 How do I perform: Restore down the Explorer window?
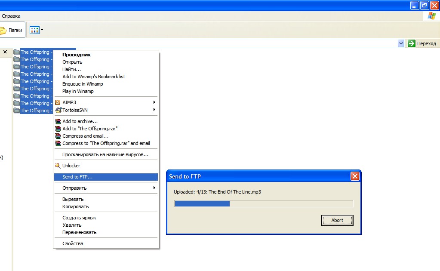[424, 5]
